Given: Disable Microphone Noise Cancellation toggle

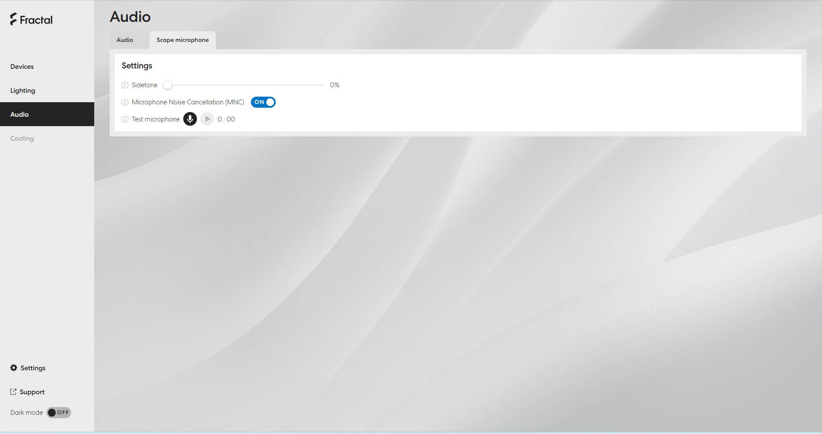Looking at the screenshot, I should [263, 102].
